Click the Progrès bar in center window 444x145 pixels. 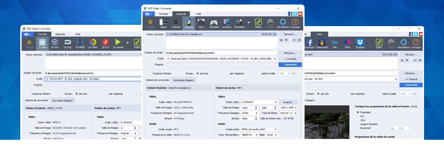221,64
